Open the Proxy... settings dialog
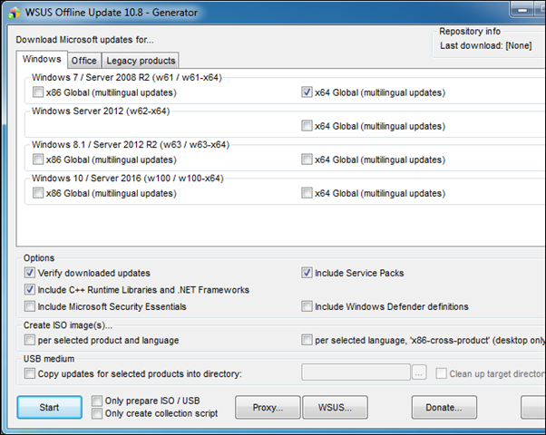The width and height of the screenshot is (546, 435). [268, 408]
